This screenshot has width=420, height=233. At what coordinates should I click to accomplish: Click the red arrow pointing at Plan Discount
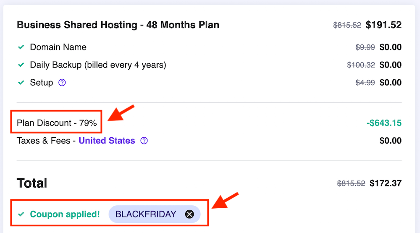coord(121,113)
